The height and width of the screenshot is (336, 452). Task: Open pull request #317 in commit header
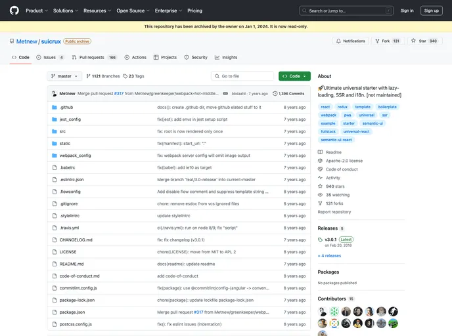tap(119, 94)
